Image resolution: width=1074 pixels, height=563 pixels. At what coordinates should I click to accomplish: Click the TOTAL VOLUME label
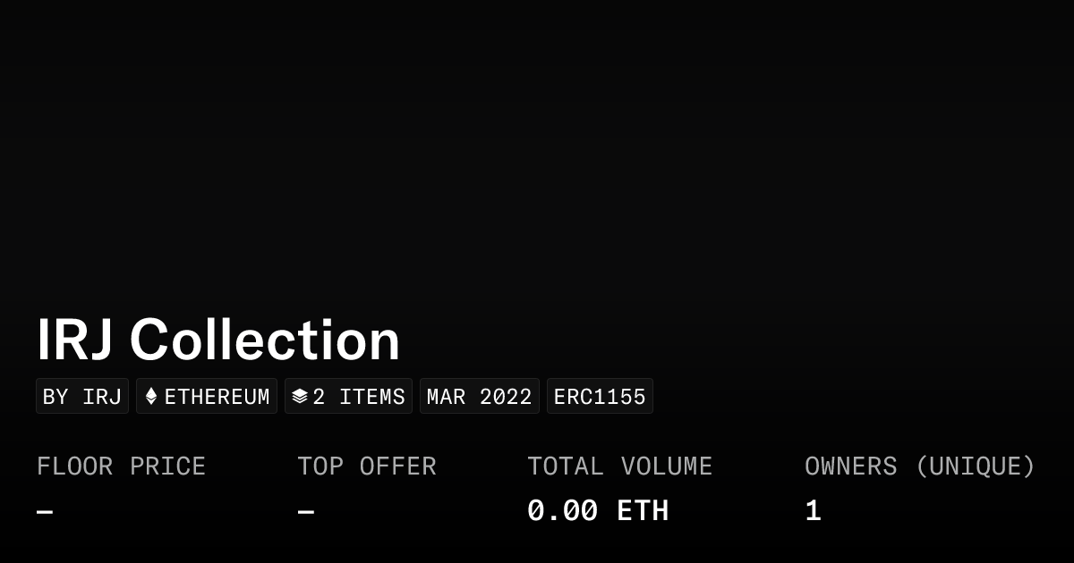(619, 466)
